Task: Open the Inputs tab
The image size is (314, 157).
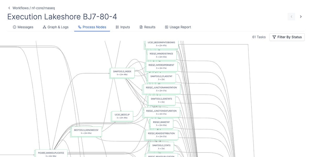Action: coord(123,27)
